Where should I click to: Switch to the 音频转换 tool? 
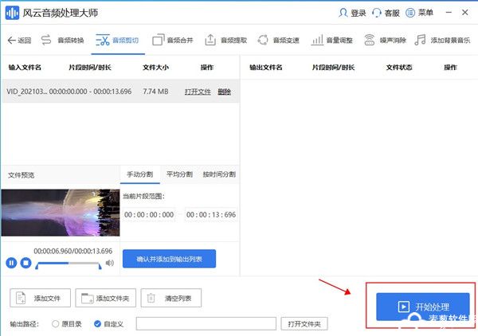(62, 41)
